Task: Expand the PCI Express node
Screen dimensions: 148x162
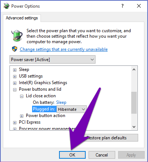Action: (15, 123)
